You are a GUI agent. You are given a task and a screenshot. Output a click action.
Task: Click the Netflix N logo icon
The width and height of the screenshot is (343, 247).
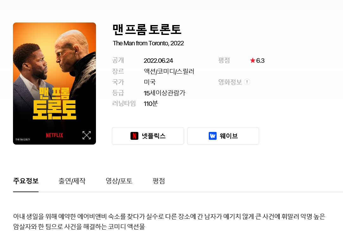(134, 136)
